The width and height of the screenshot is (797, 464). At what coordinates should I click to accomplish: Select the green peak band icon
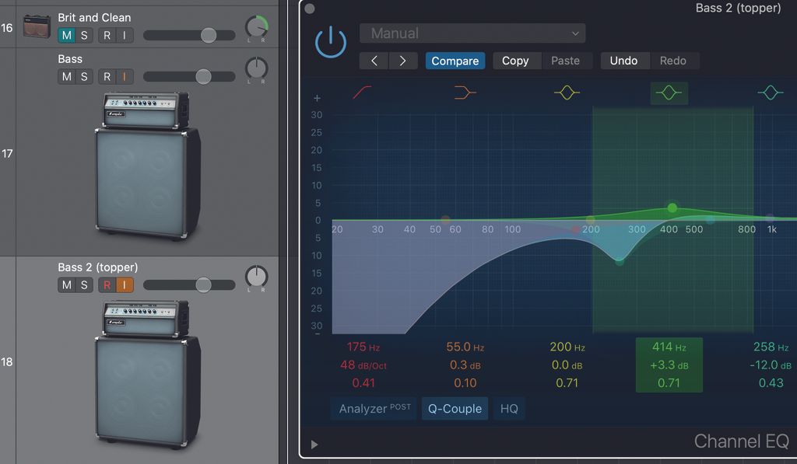click(669, 92)
